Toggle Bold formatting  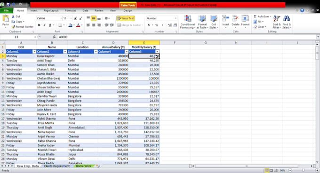[39, 25]
